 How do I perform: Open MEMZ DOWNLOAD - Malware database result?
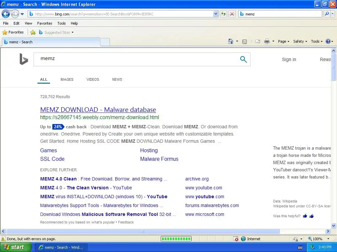pyautogui.click(x=98, y=110)
